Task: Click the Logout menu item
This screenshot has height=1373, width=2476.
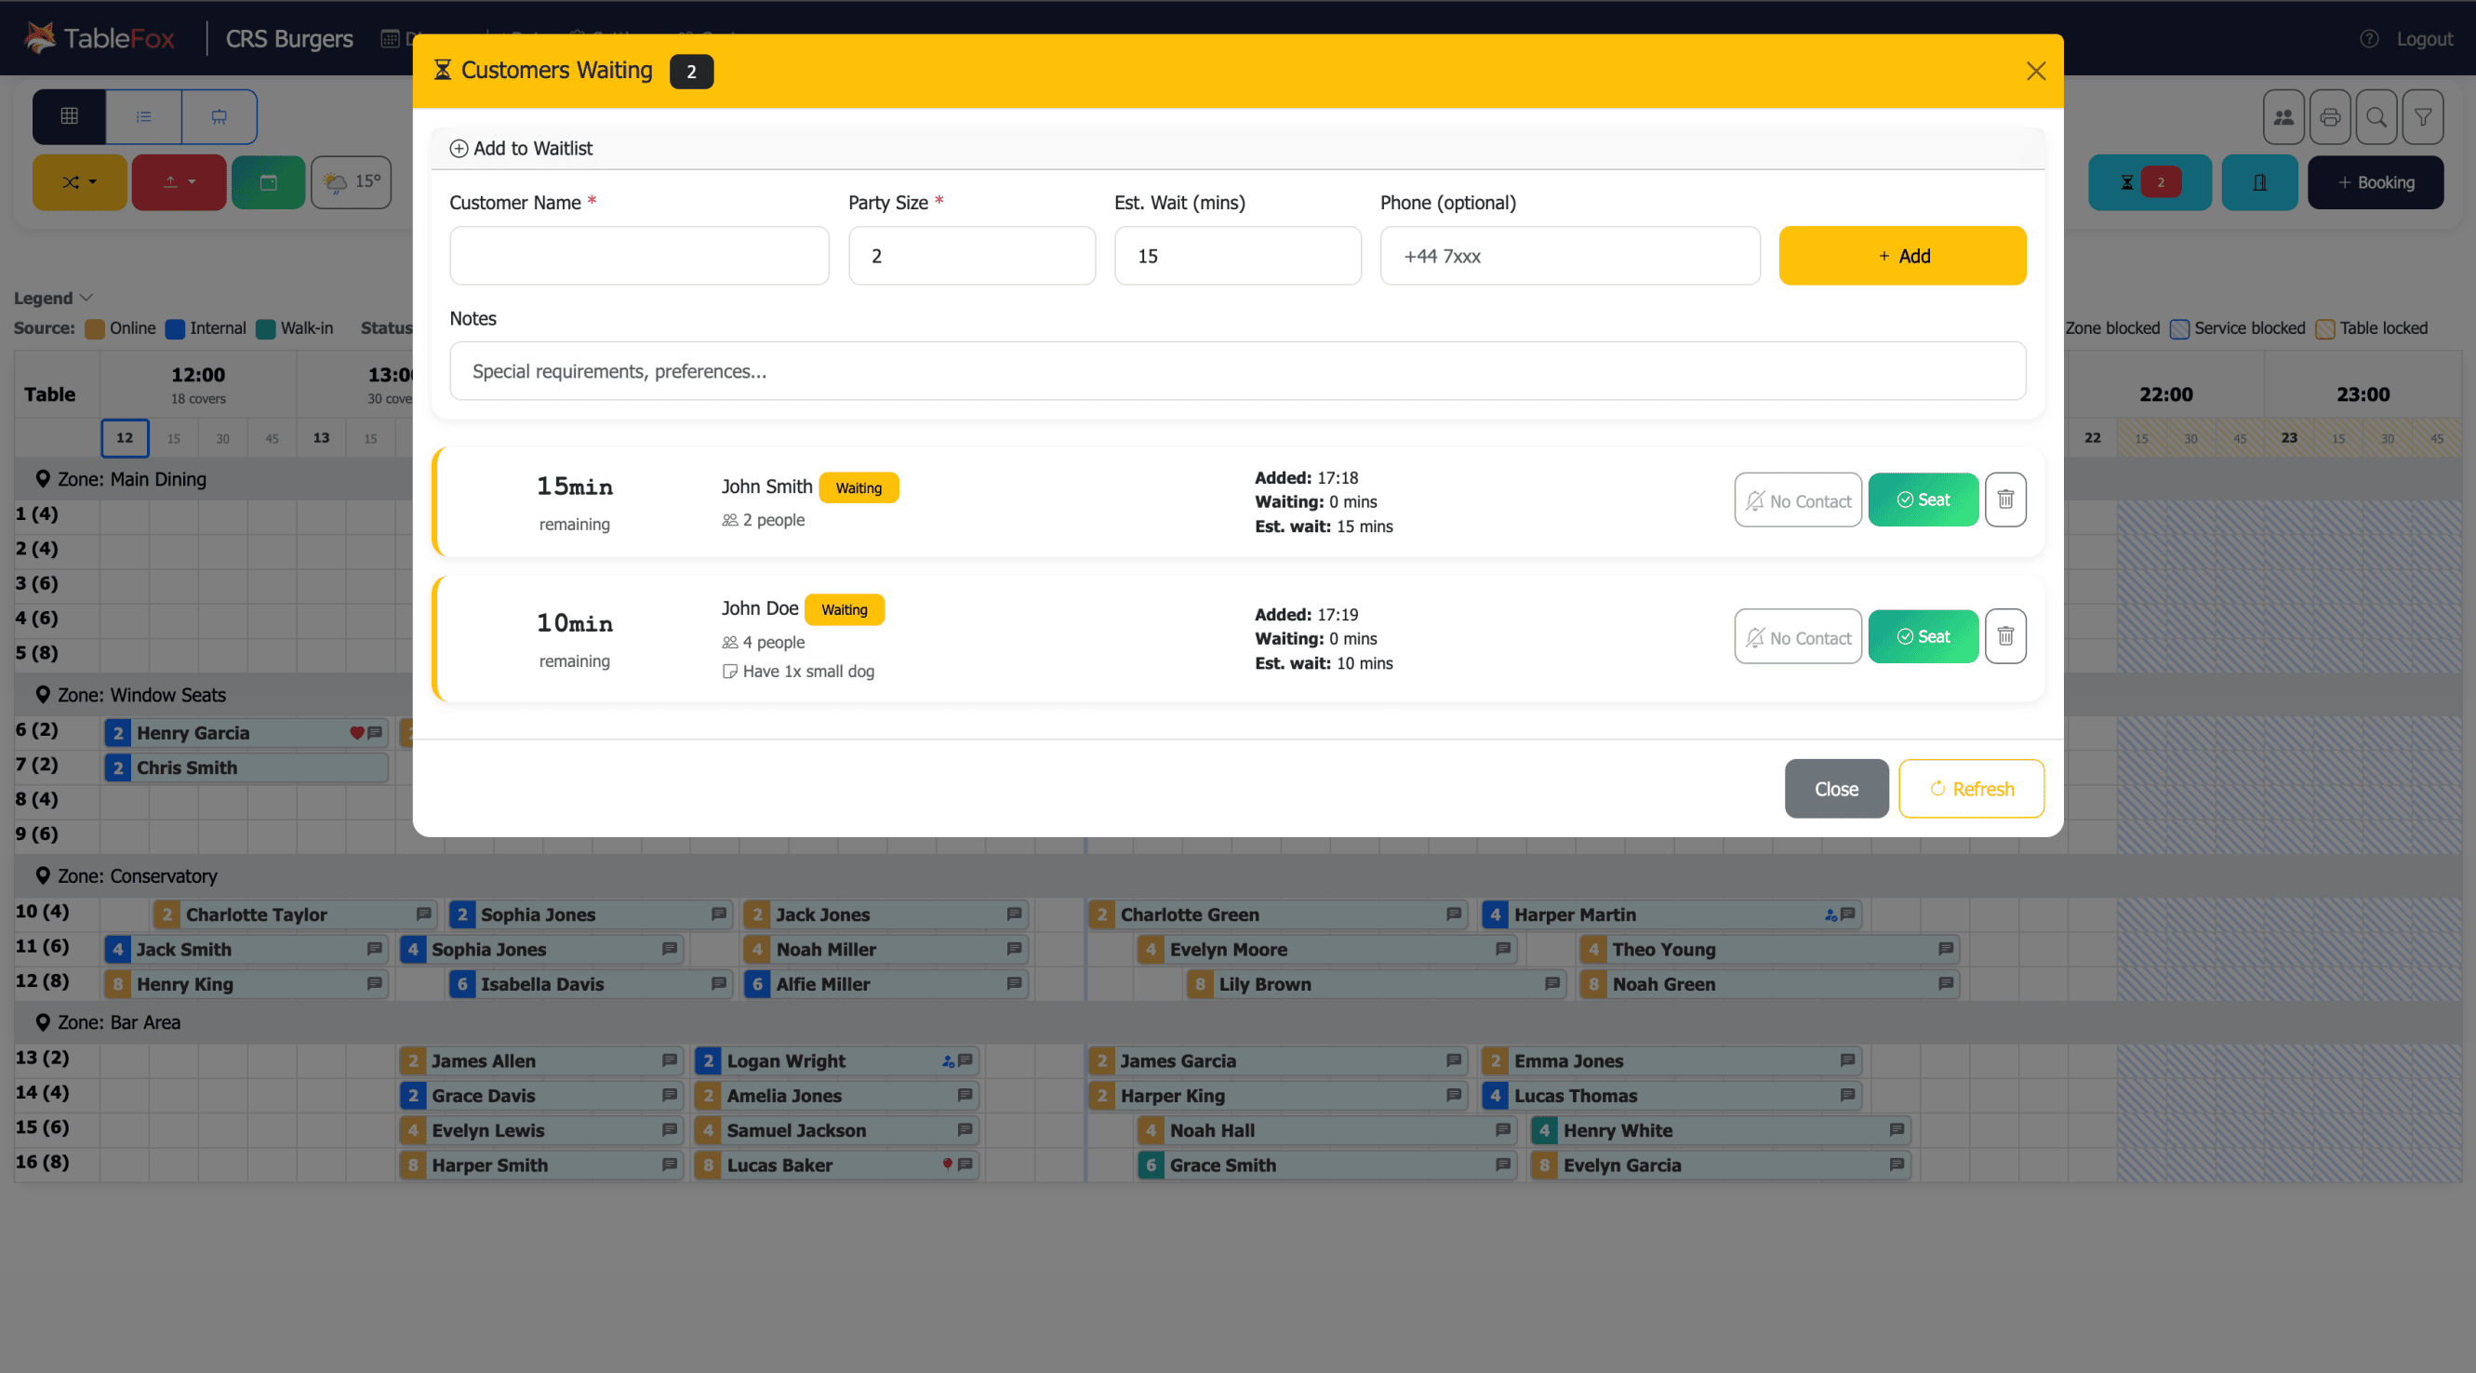Action: (2423, 38)
